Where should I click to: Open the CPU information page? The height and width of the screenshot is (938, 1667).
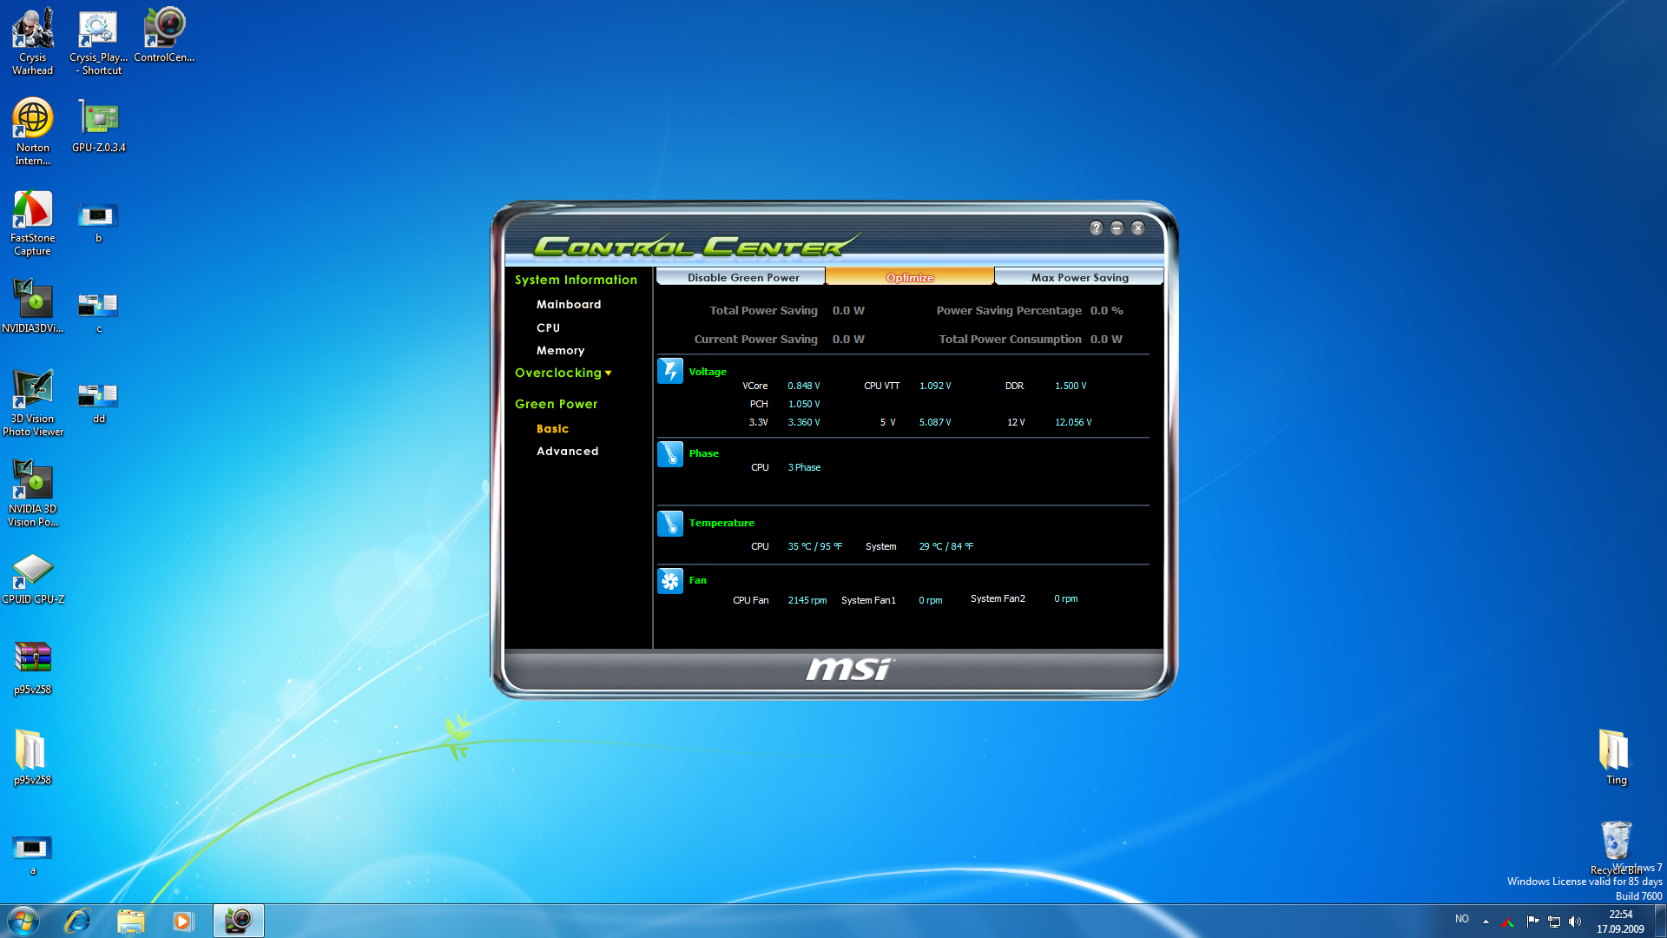coord(548,328)
